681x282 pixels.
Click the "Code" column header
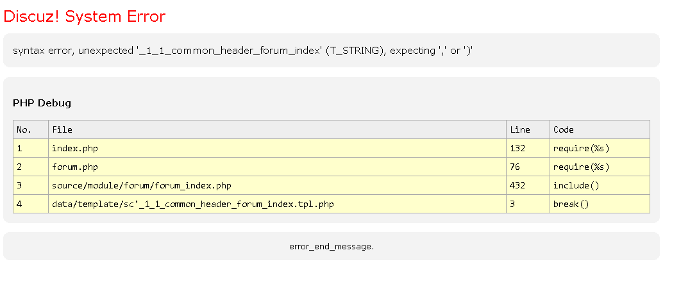pyautogui.click(x=563, y=129)
